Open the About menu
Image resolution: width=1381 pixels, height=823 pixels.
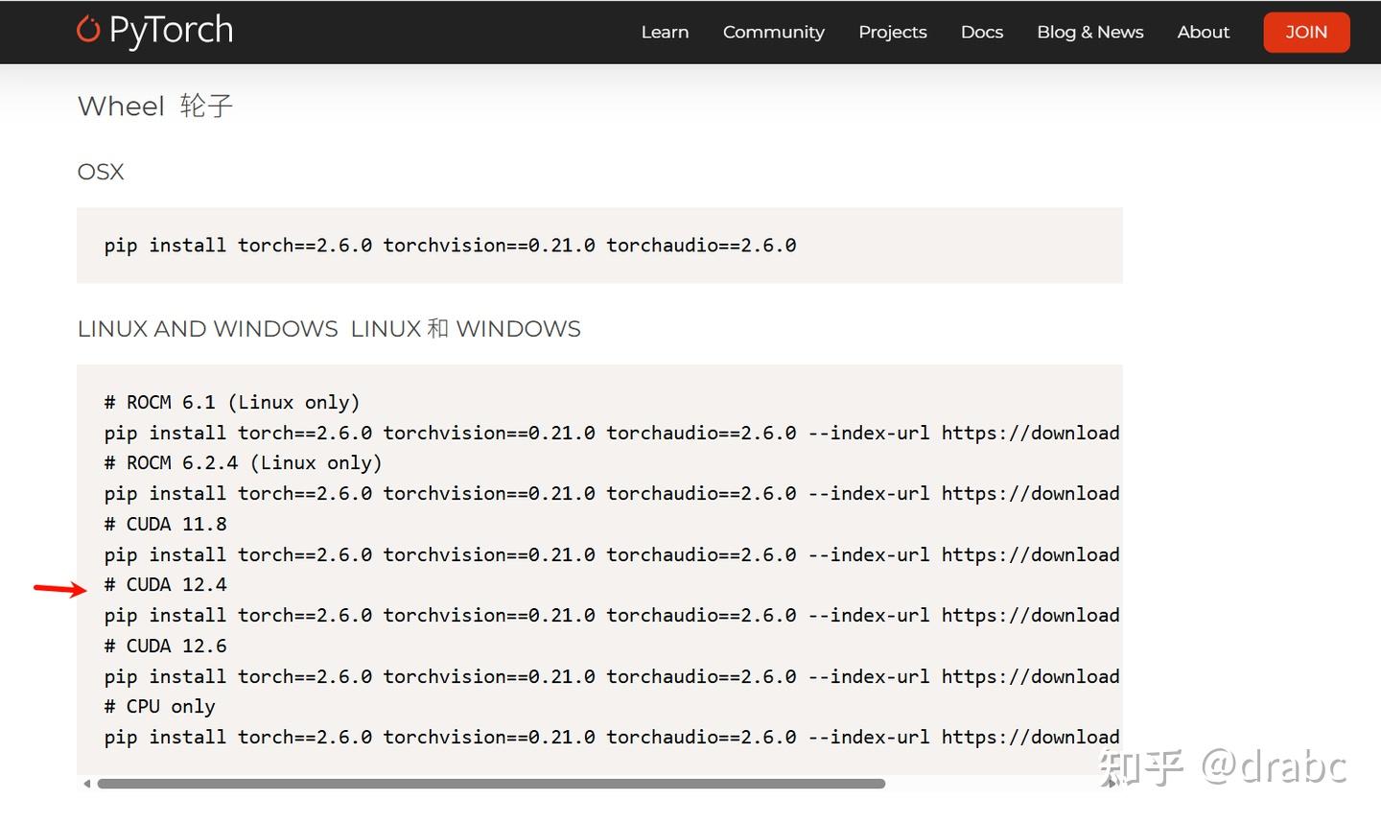[x=1203, y=32]
